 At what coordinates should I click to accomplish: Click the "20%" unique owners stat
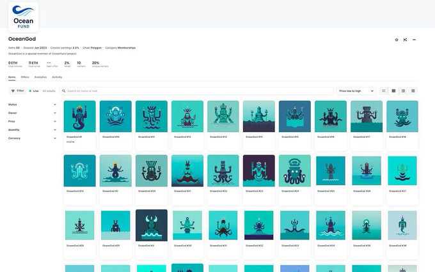[x=95, y=63]
